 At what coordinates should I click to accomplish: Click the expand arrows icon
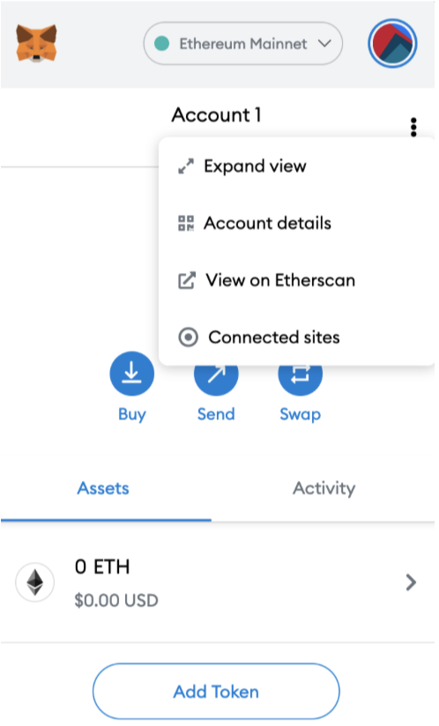186,167
